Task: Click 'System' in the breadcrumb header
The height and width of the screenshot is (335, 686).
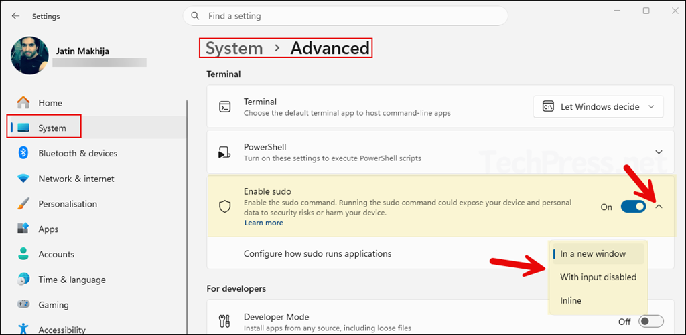Action: point(234,48)
